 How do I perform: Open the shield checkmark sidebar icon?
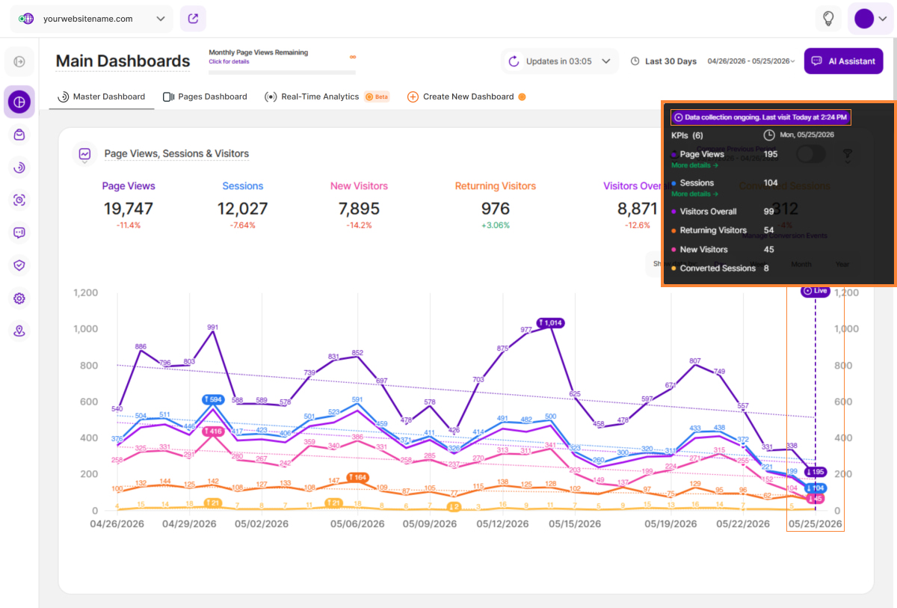point(19,265)
